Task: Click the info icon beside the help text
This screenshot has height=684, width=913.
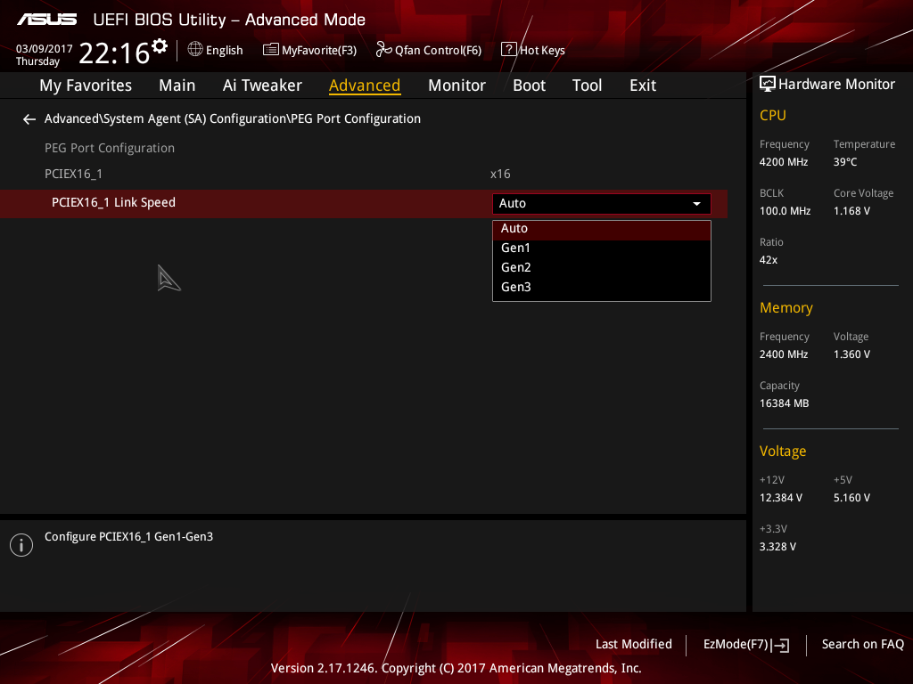Action: [21, 545]
